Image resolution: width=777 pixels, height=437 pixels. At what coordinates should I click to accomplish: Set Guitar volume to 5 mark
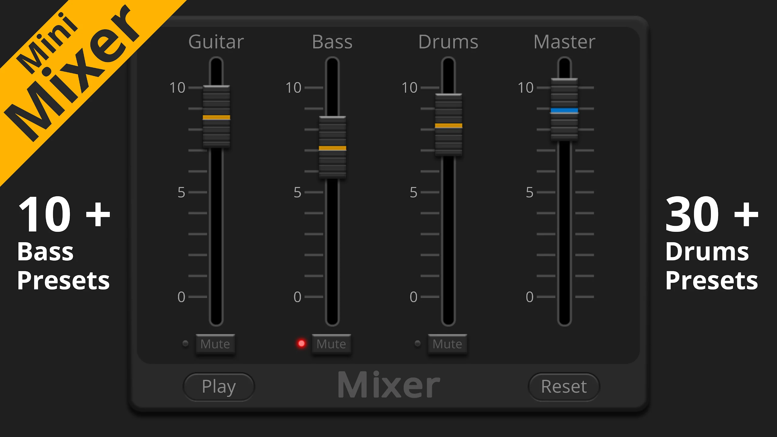click(216, 192)
